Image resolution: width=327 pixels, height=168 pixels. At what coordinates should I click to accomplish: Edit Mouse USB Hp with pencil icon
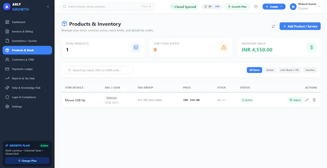[307, 100]
